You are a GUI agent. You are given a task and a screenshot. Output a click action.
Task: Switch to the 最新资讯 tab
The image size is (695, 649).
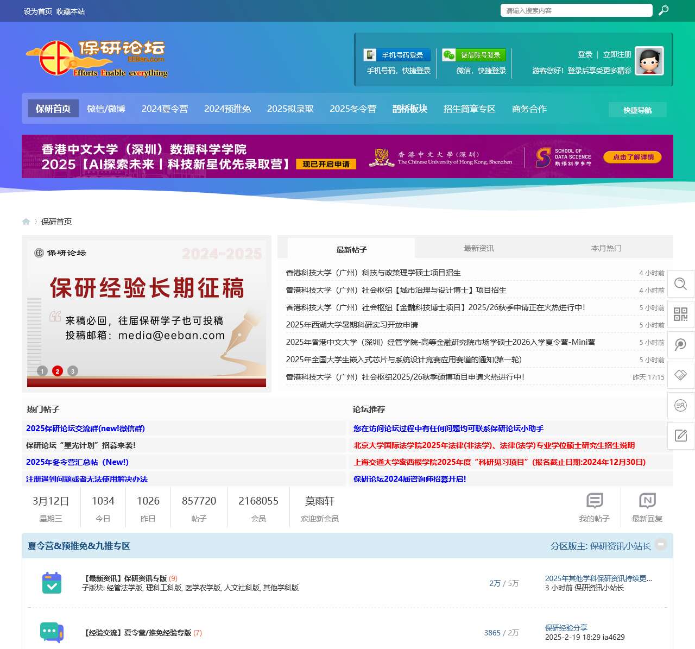(x=479, y=248)
